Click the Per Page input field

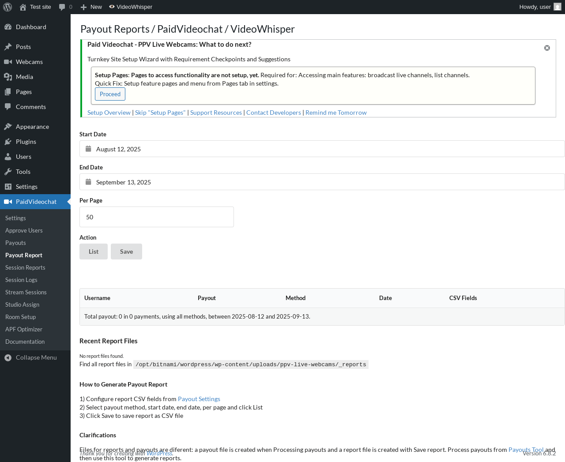tap(157, 217)
